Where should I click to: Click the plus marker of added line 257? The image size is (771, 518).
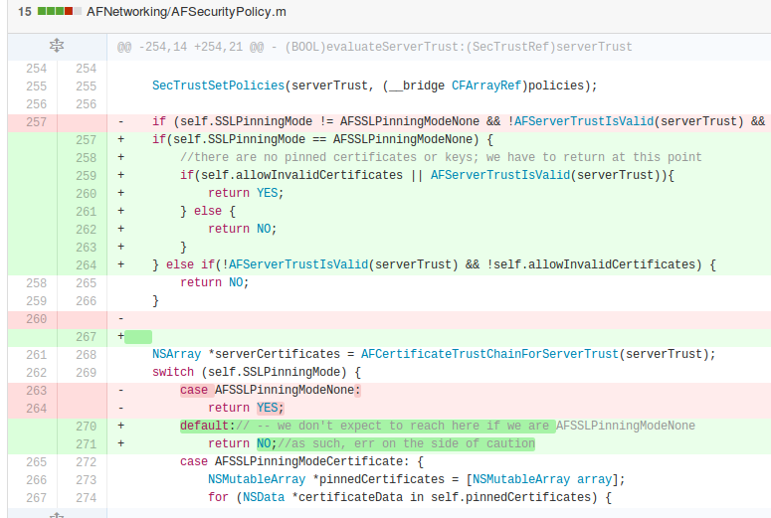[121, 139]
